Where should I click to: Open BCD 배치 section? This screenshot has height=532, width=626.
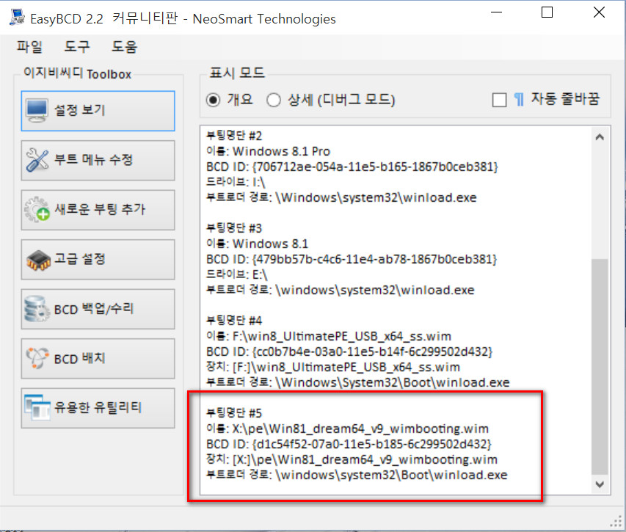pos(98,358)
